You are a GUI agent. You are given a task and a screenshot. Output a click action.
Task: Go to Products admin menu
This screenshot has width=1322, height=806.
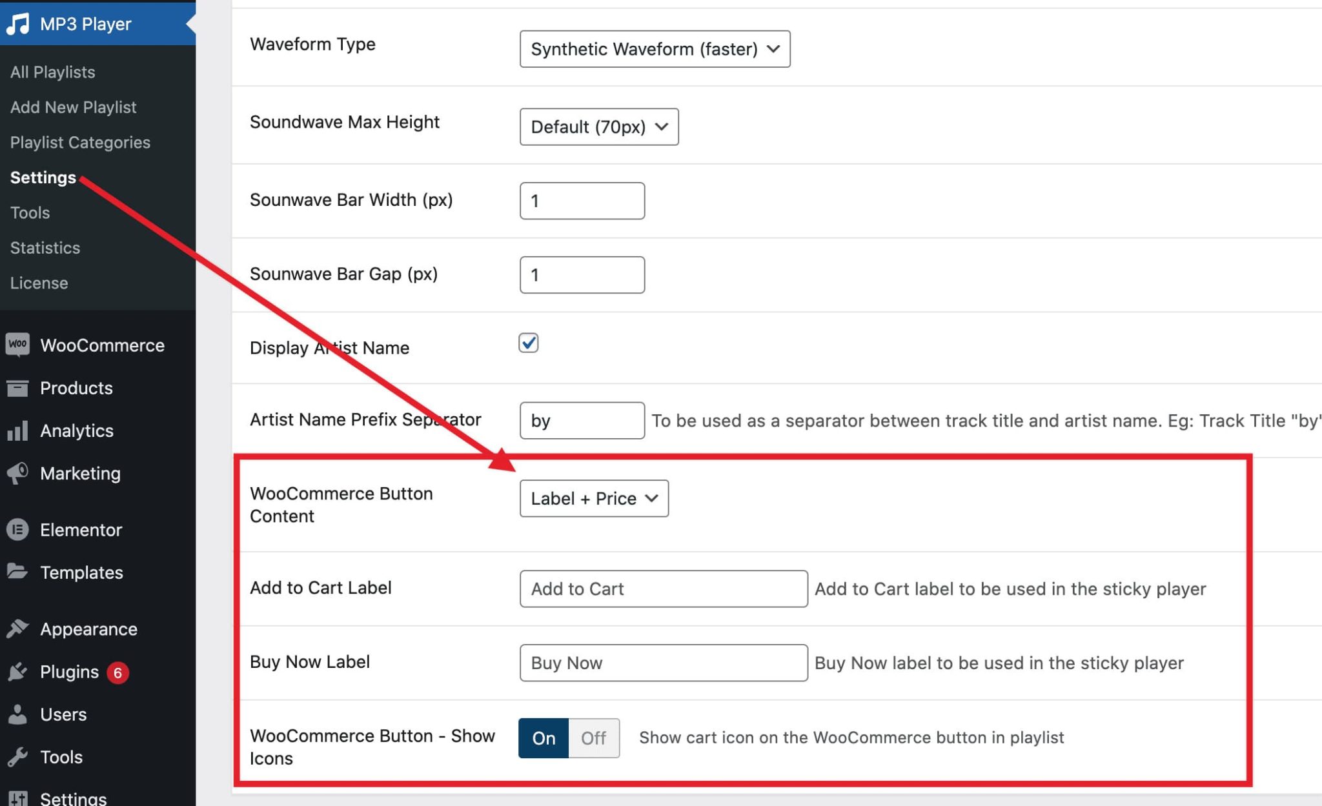(x=97, y=388)
